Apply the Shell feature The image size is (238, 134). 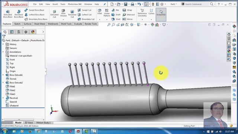(x=116, y=19)
